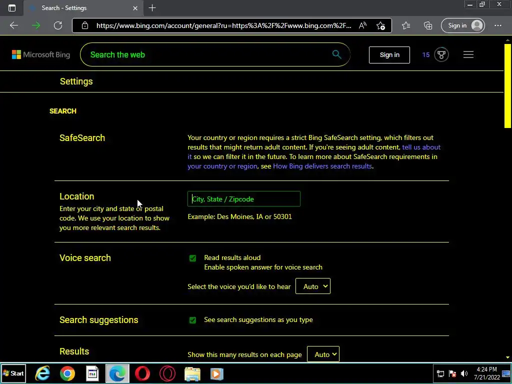
Task: Expand the results per page Auto dropdown
Action: tap(323, 354)
